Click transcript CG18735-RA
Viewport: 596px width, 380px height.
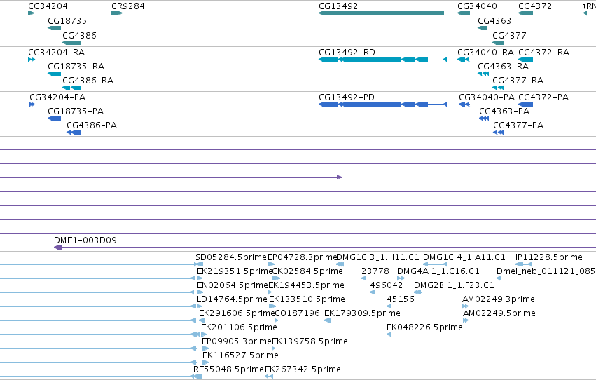click(76, 66)
